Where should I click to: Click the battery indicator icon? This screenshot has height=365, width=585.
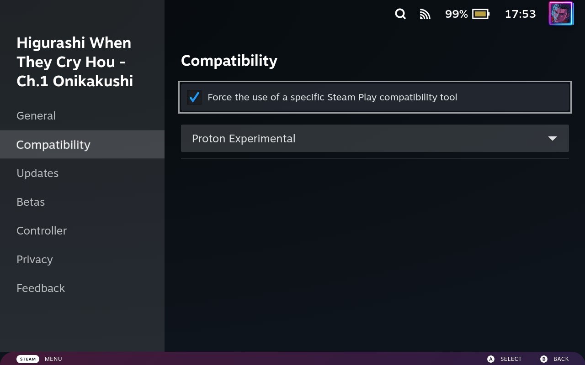(x=481, y=14)
